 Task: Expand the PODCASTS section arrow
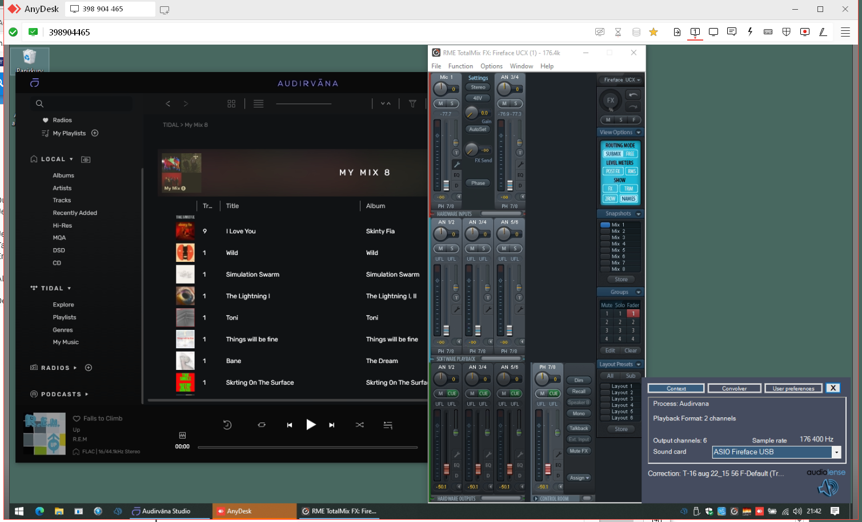tap(87, 394)
